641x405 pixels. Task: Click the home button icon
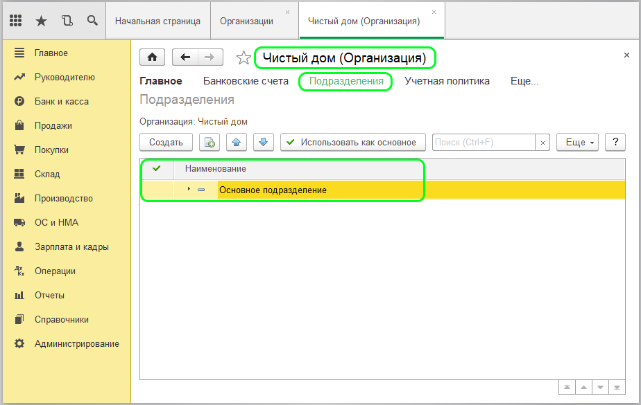(153, 57)
